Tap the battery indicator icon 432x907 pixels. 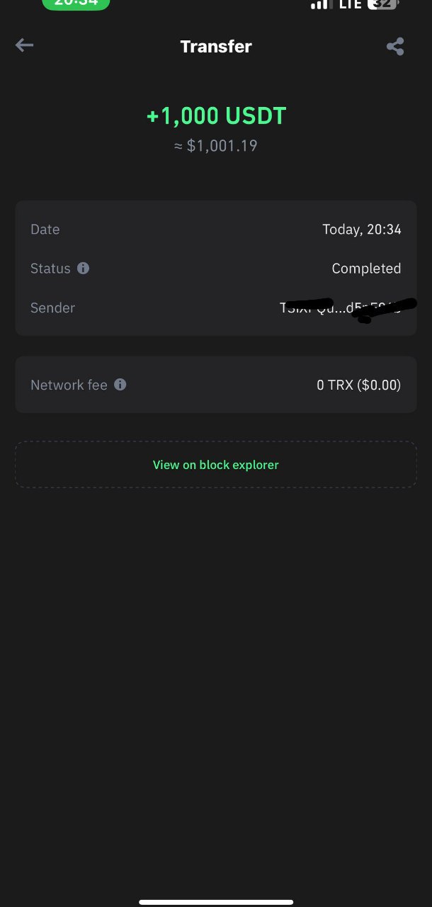click(x=383, y=4)
